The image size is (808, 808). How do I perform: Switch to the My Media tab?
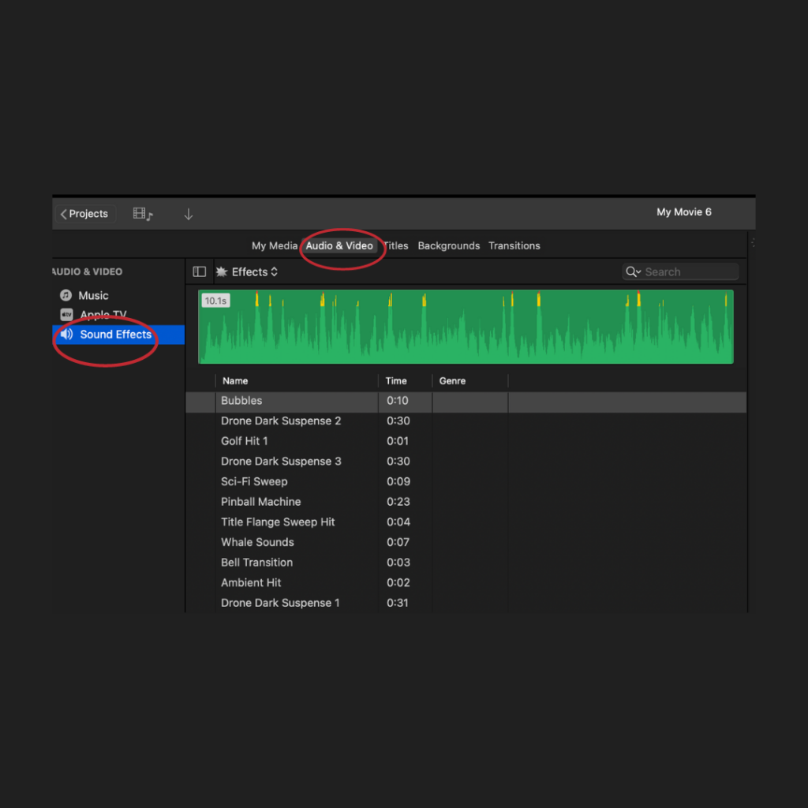[x=274, y=246]
